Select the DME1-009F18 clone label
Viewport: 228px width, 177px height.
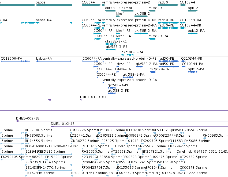coord(28,118)
